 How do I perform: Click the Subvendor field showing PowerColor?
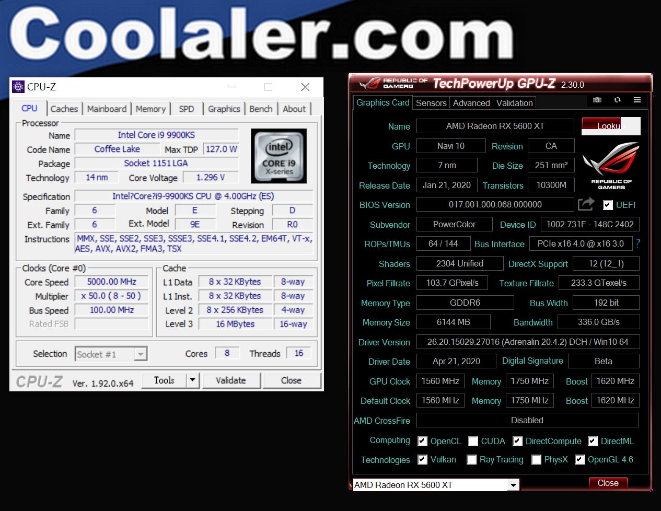(x=455, y=224)
